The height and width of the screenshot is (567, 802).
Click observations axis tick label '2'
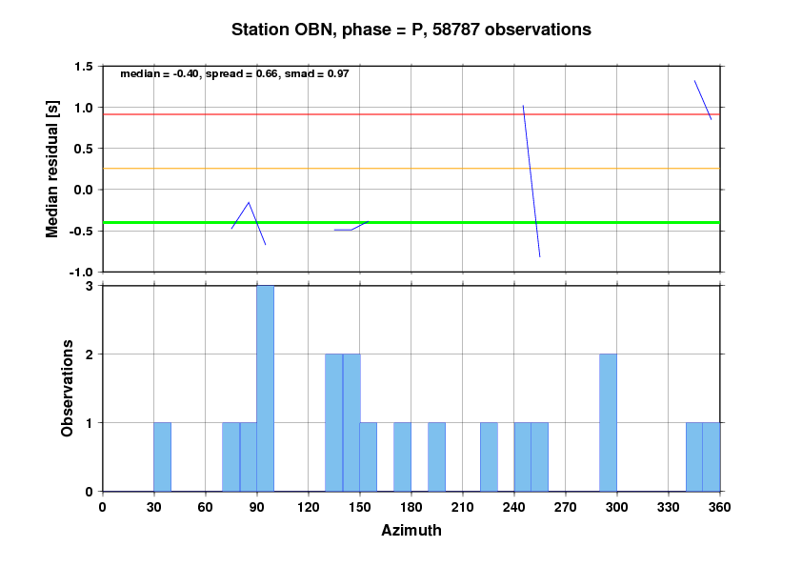(90, 354)
